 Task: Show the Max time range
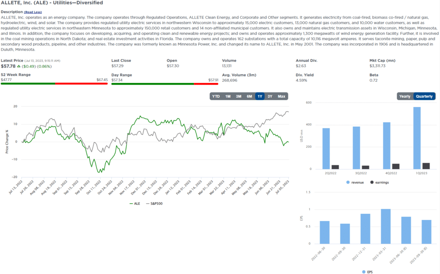coord(281,96)
